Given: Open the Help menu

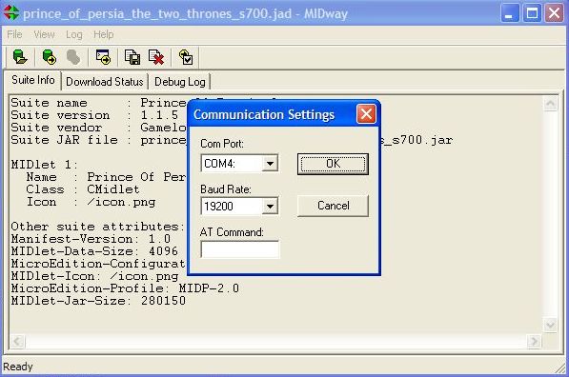Looking at the screenshot, I should point(104,34).
